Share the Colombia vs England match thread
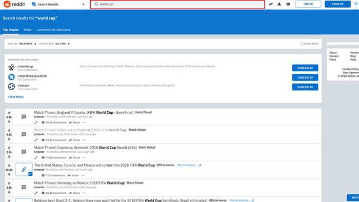 74,140
